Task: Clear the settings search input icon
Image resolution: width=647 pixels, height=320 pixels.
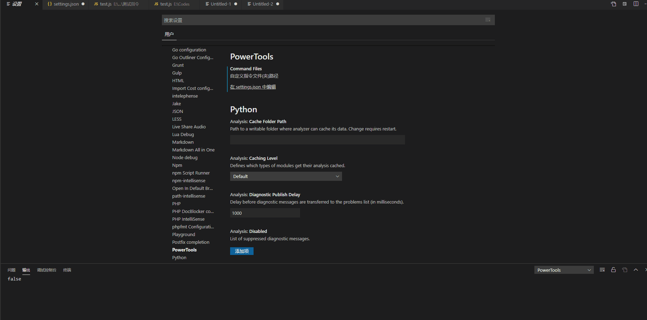Action: [488, 20]
